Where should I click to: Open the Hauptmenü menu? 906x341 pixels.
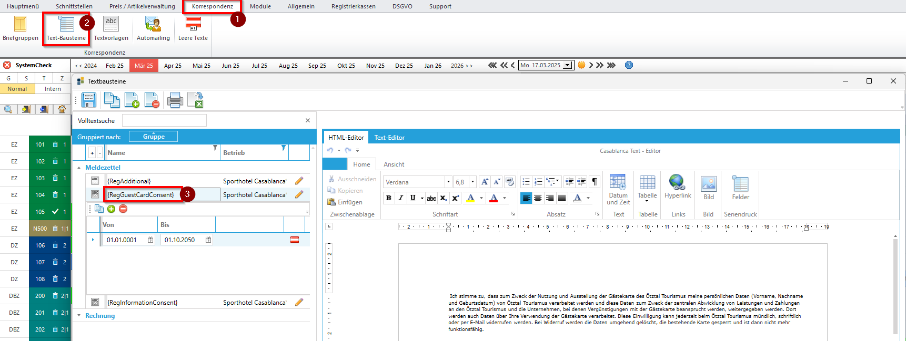[23, 6]
